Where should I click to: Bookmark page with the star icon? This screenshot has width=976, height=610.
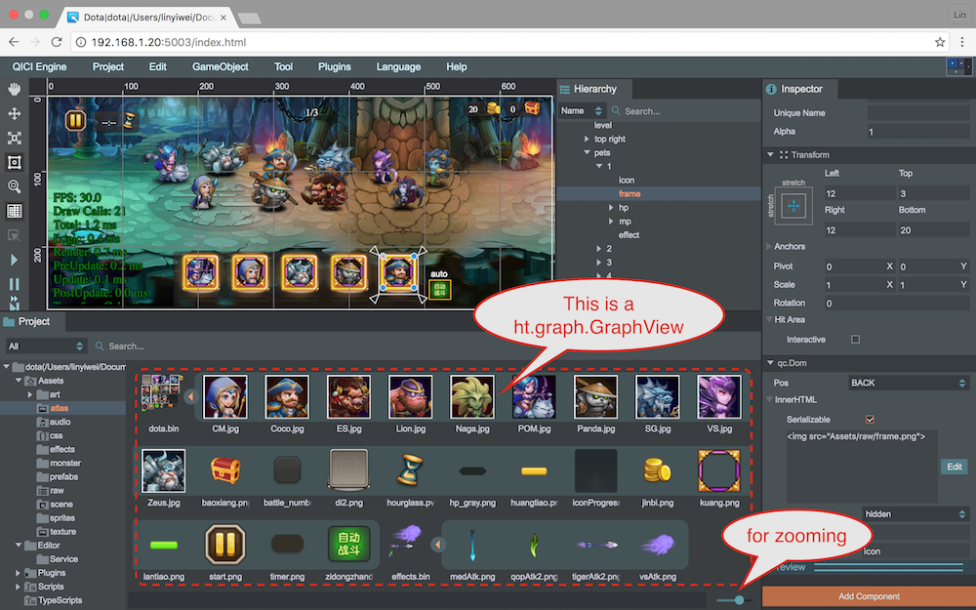(939, 42)
